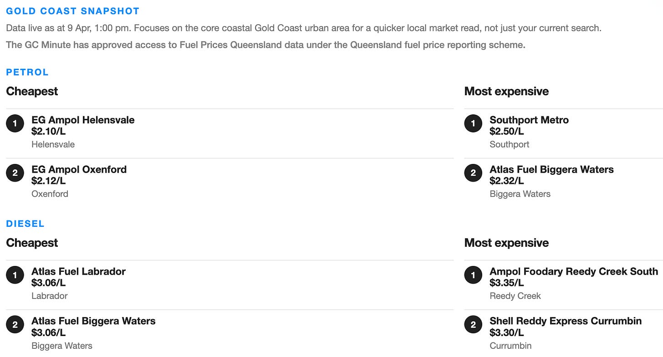The image size is (663, 357).
Task: Select the Southport Metro station name
Action: 529,120
